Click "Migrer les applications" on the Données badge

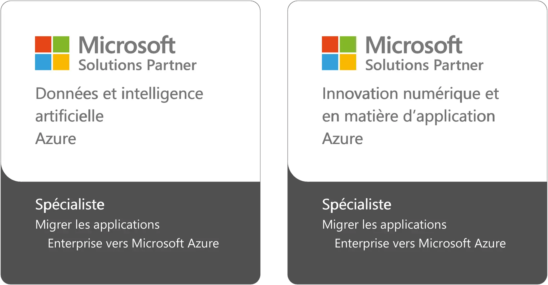[97, 225]
